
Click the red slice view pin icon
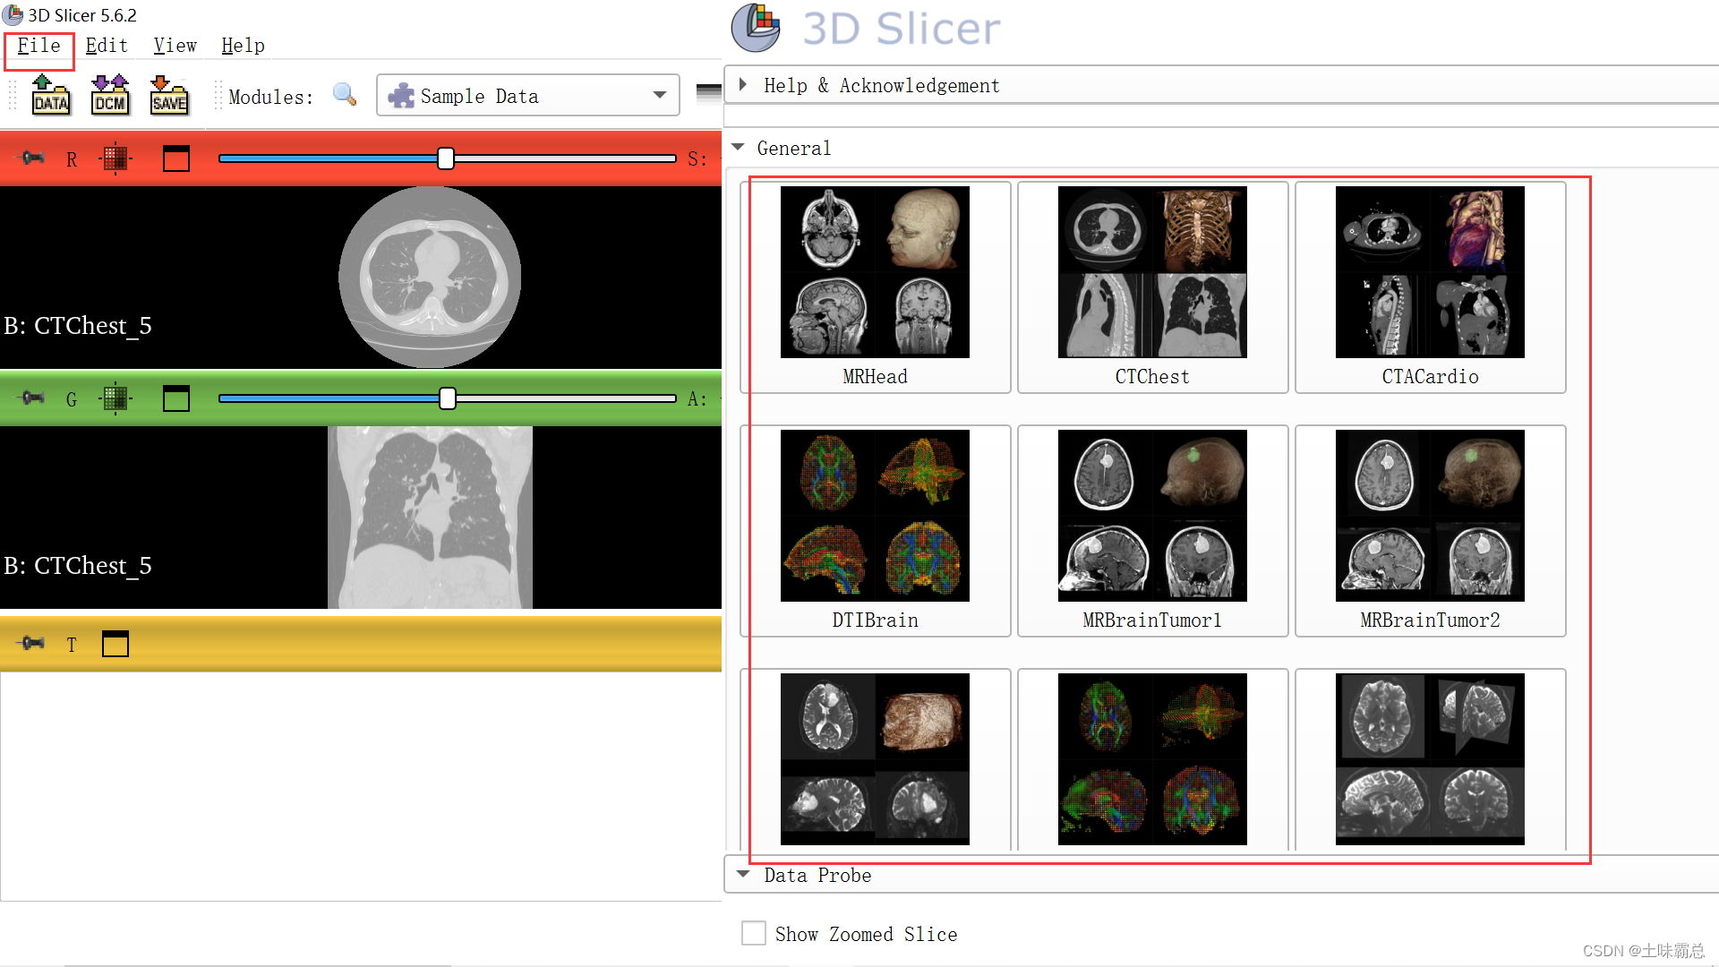pos(32,158)
